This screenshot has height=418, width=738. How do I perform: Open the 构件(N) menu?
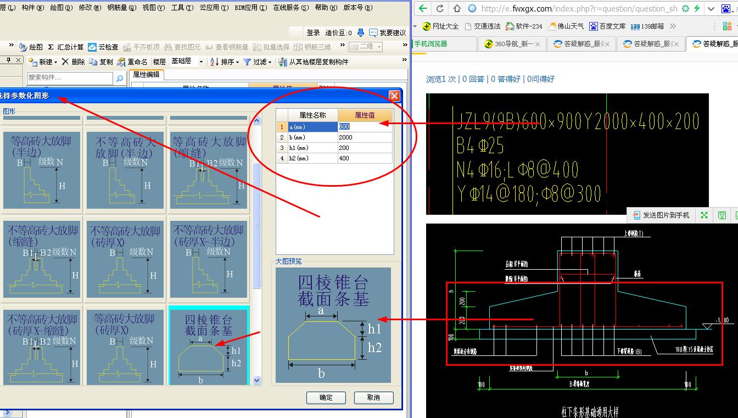click(33, 8)
